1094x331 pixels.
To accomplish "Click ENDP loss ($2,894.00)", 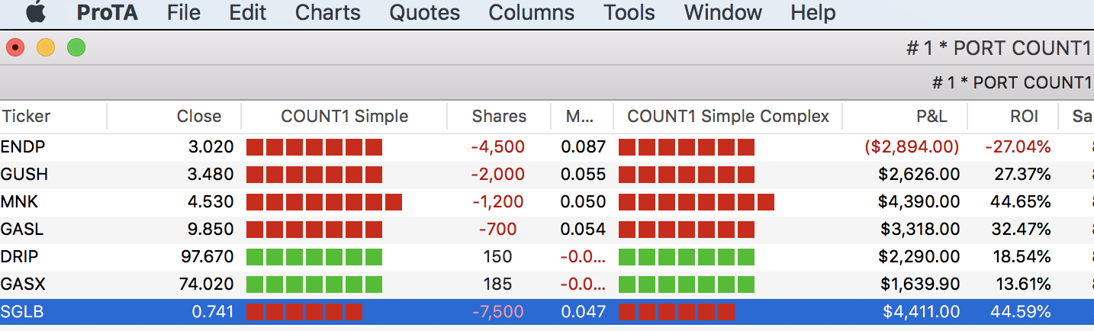I will pos(912,146).
